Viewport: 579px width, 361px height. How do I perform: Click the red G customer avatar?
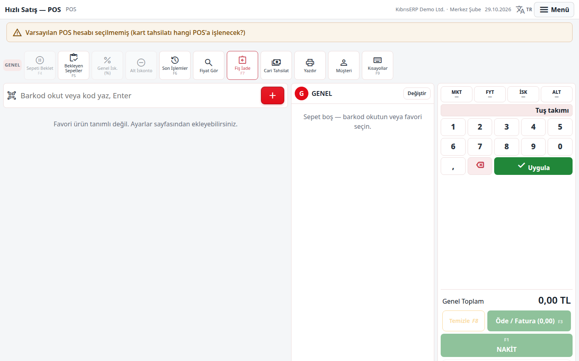[x=302, y=93]
